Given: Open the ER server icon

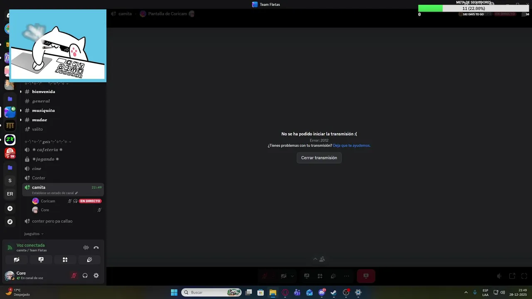Looking at the screenshot, I should (10, 194).
